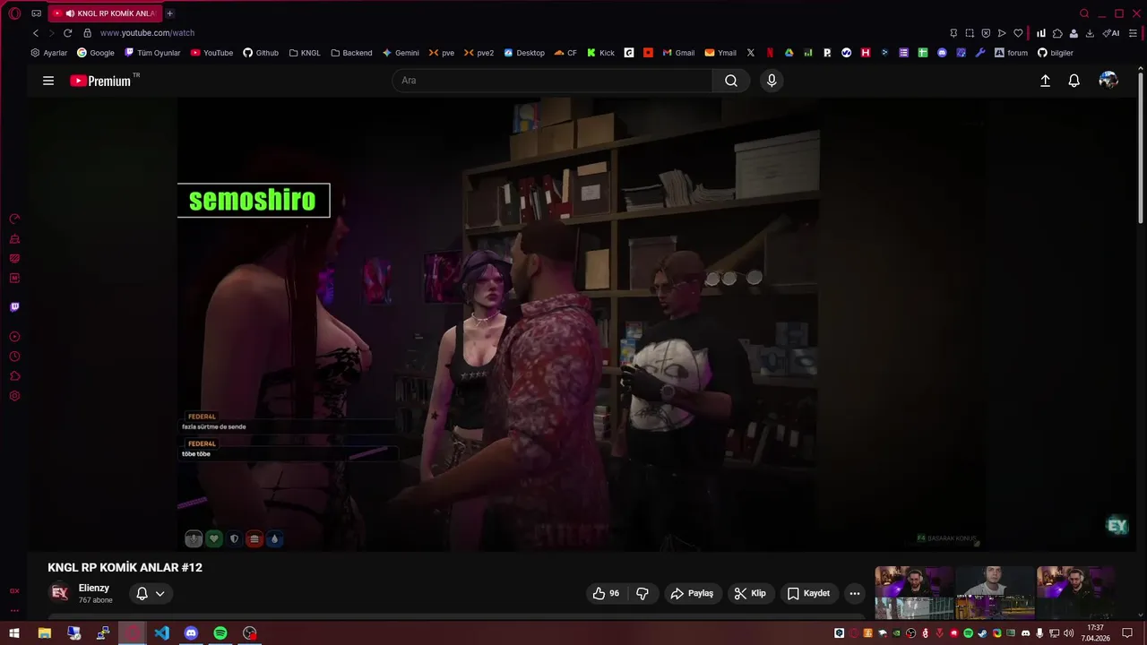Viewport: 1147px width, 645px height.
Task: Open Windows Start menu
Action: tap(14, 633)
